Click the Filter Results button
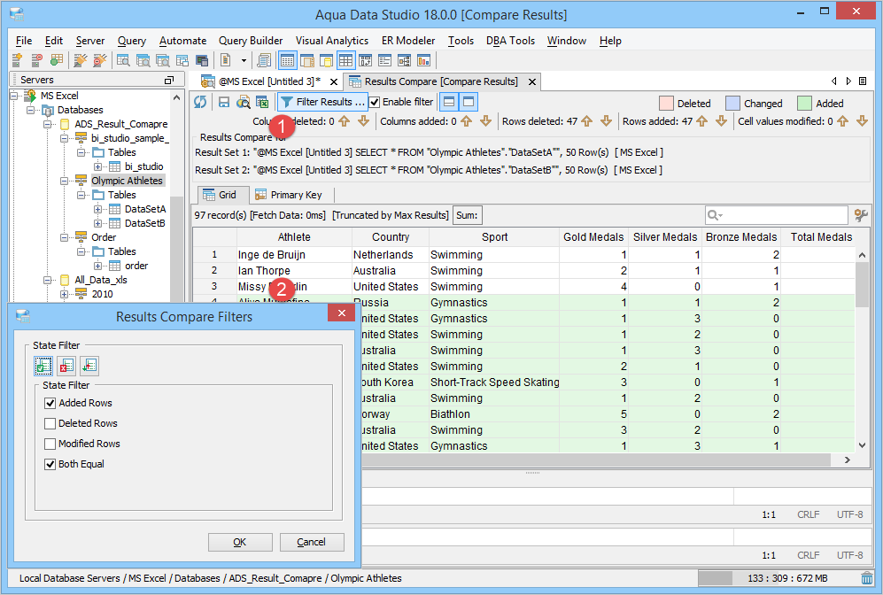Screen dimensions: 883x595 [x=322, y=103]
